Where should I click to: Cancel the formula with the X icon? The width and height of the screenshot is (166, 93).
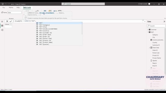pyautogui.click(x=7, y=21)
